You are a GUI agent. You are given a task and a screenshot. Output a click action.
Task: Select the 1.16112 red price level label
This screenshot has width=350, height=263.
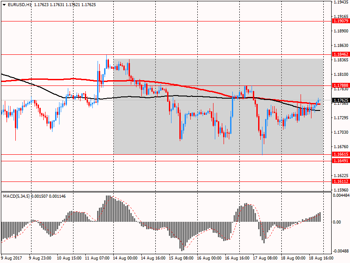[341, 181]
